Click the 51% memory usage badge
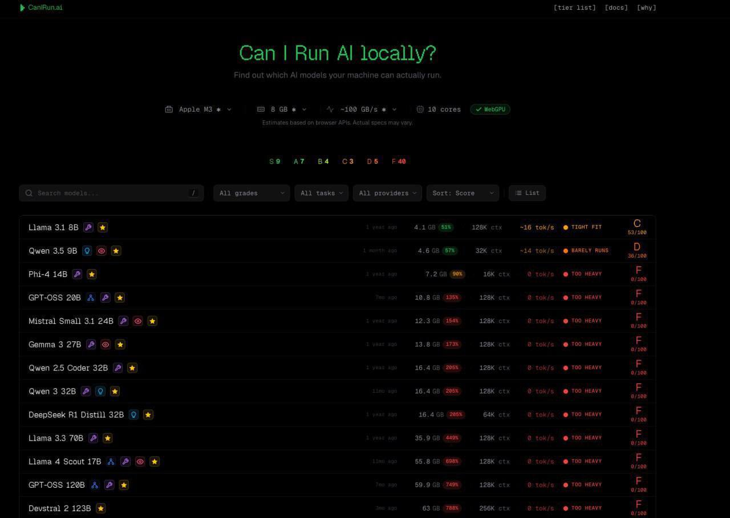 (446, 227)
